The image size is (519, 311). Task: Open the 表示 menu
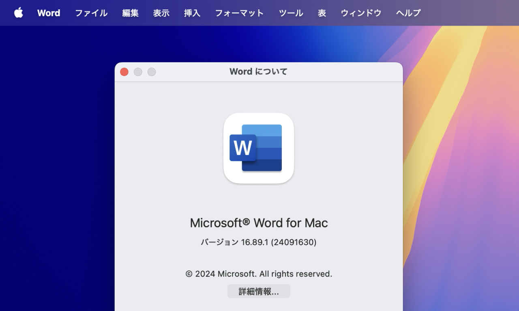[161, 13]
